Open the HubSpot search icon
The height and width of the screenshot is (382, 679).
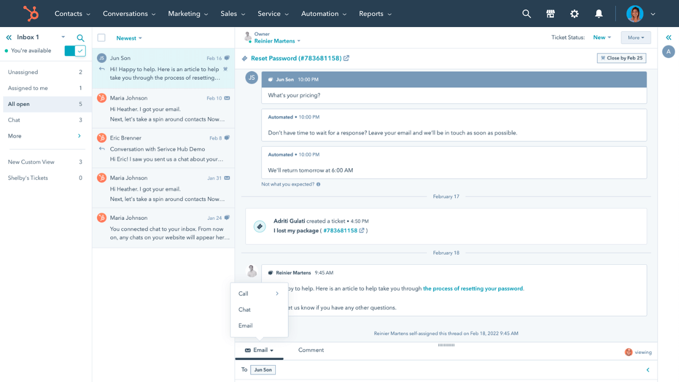(x=526, y=13)
